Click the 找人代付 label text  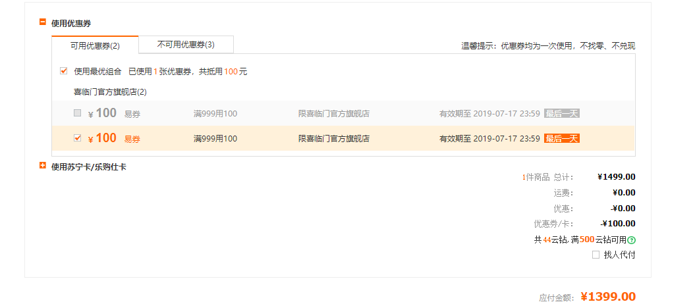(x=619, y=255)
